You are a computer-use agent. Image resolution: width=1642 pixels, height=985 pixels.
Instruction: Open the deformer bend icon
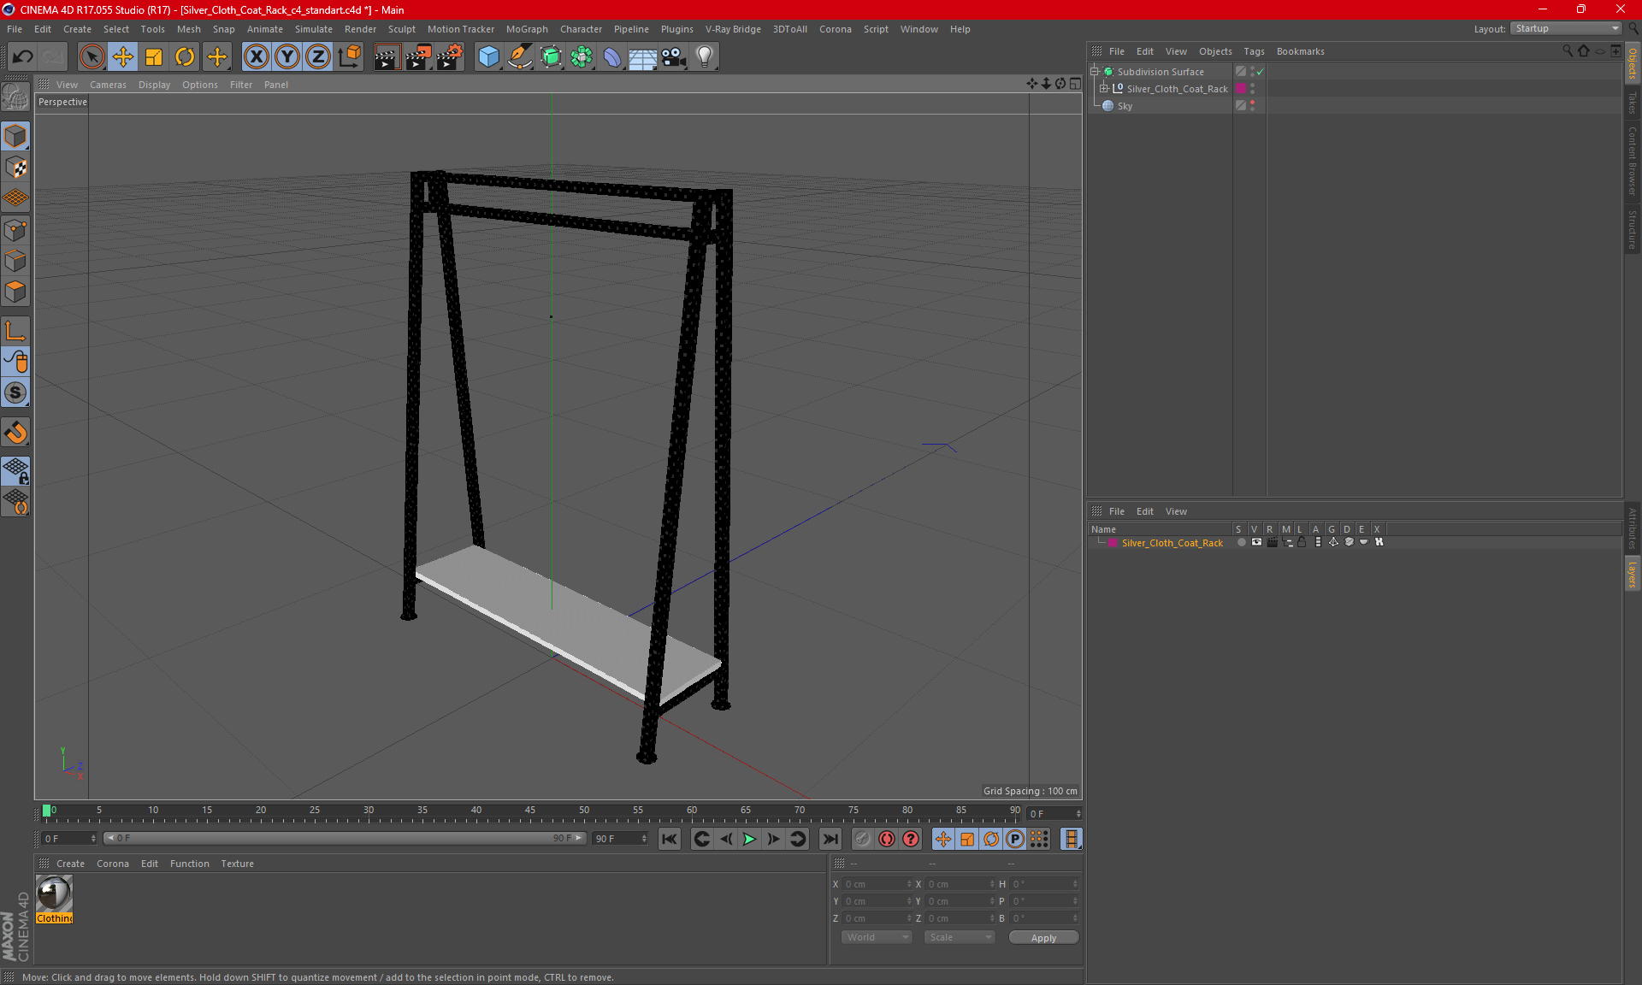point(612,57)
